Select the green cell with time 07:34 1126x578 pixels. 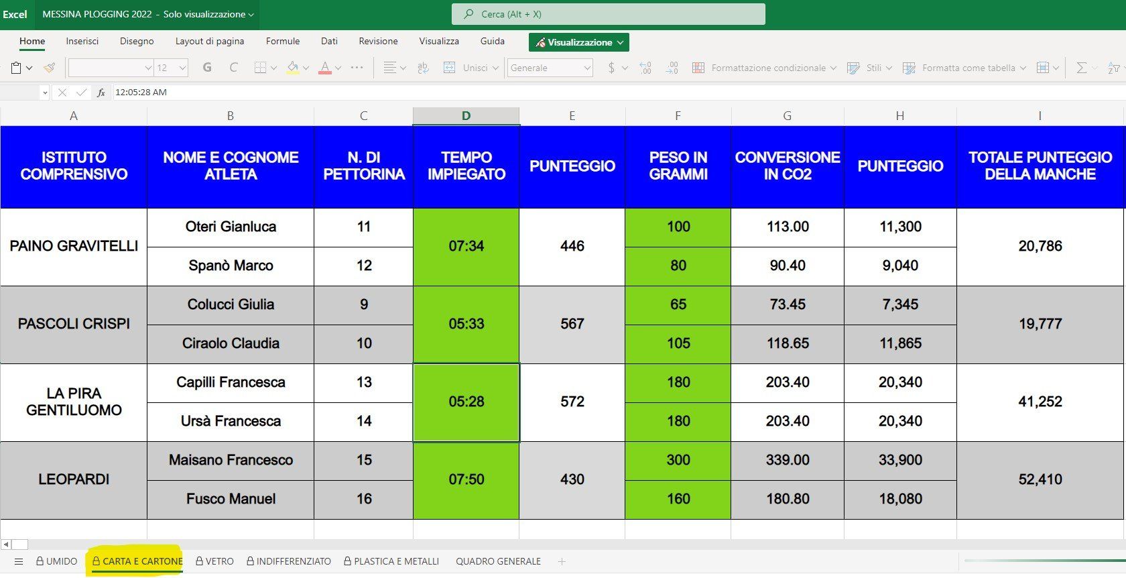(x=466, y=247)
